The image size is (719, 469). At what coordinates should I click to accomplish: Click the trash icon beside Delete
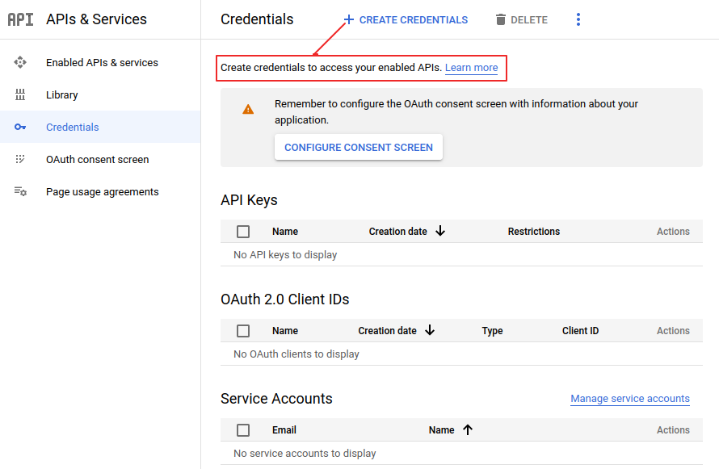click(x=501, y=19)
